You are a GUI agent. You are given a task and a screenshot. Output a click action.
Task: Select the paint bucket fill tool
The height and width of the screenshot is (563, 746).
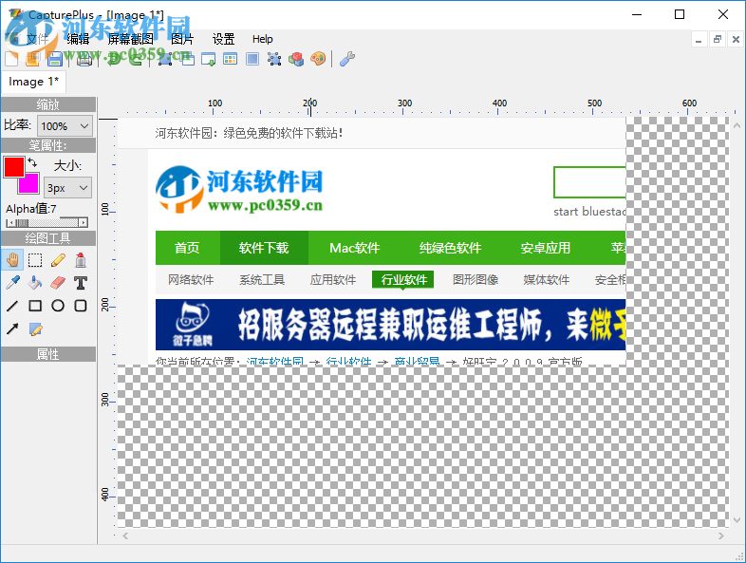point(35,283)
